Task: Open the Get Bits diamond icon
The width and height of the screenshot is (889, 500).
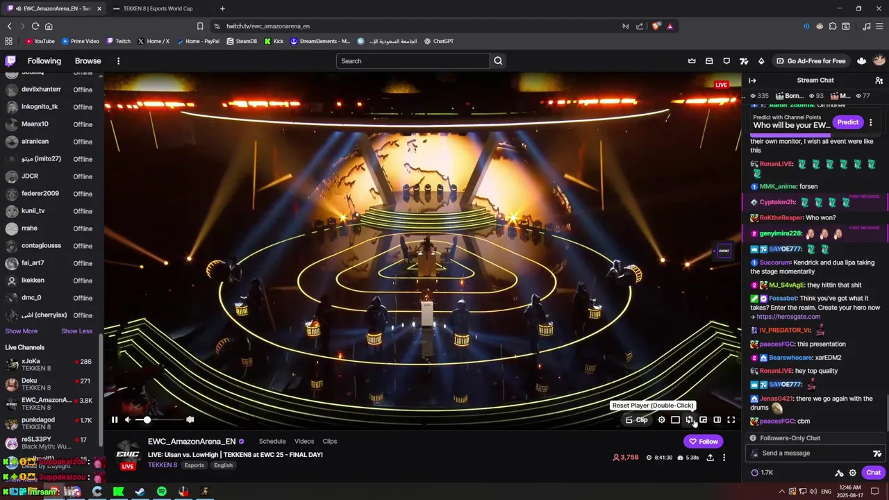Action: 761,61
